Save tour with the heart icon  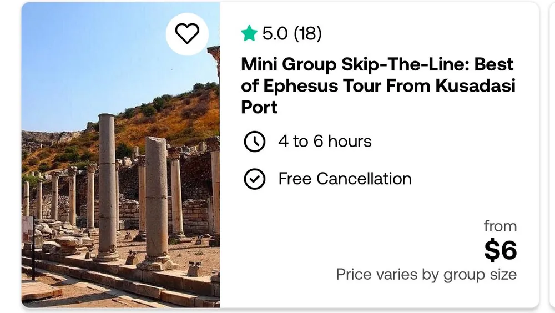(187, 34)
